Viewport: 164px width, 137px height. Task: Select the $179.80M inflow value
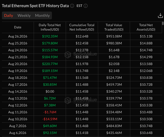50,43
